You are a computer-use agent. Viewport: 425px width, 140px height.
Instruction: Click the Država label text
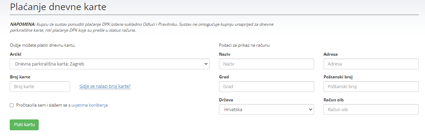(x=226, y=100)
